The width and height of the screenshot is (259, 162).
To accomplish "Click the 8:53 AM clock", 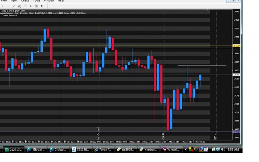I will coord(233,150).
